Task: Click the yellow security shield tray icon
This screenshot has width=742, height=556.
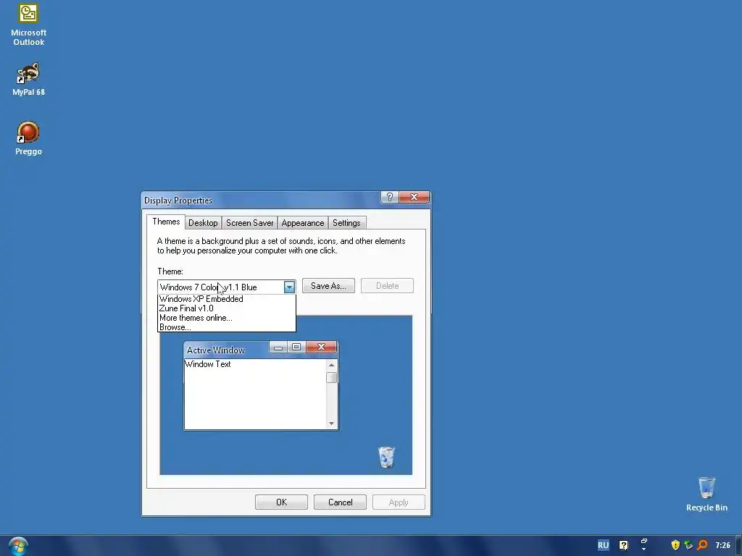Action: (675, 545)
